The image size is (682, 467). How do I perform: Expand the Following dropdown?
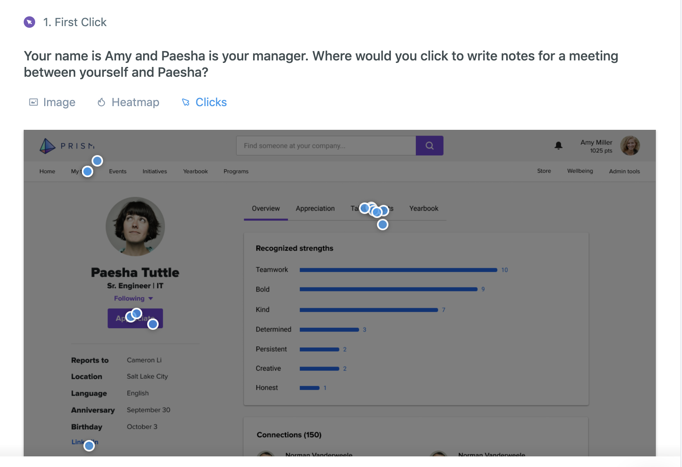click(x=133, y=298)
